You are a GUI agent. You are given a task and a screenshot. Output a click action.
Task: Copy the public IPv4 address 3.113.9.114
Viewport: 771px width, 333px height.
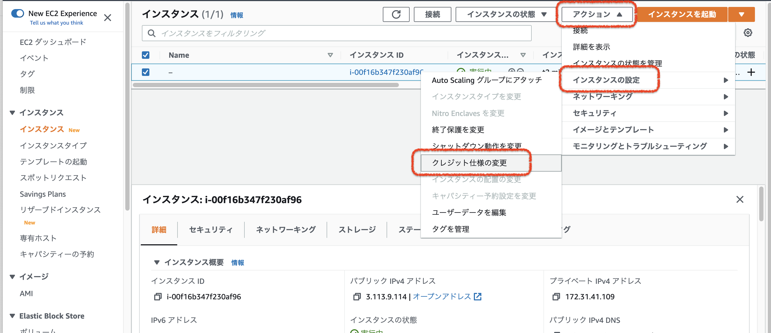pyautogui.click(x=357, y=297)
